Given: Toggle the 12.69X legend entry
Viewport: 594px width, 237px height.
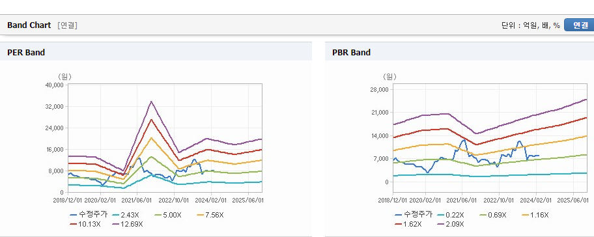Looking at the screenshot, I should pyautogui.click(x=128, y=224).
